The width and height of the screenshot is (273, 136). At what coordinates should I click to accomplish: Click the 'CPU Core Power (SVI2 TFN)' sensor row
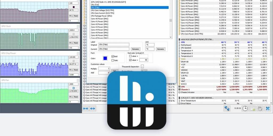pos(223,34)
